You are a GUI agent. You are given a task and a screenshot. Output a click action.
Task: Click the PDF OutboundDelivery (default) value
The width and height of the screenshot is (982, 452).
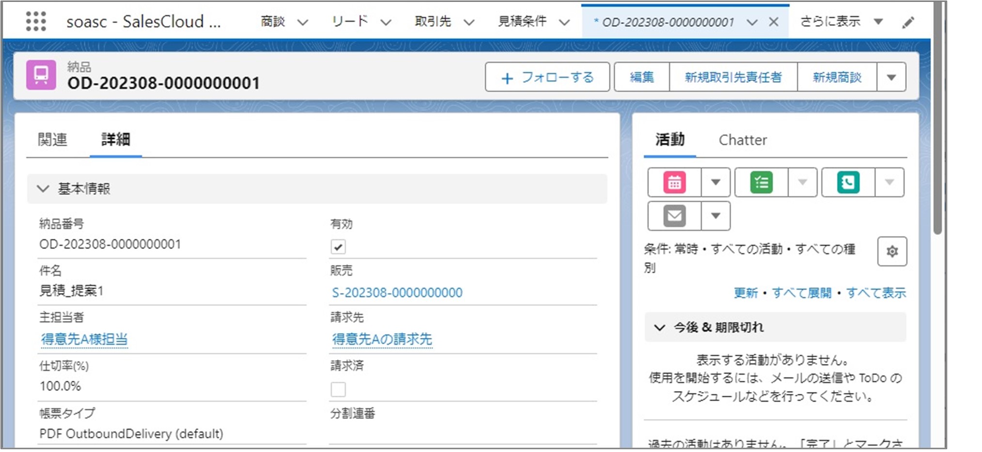tap(131, 434)
